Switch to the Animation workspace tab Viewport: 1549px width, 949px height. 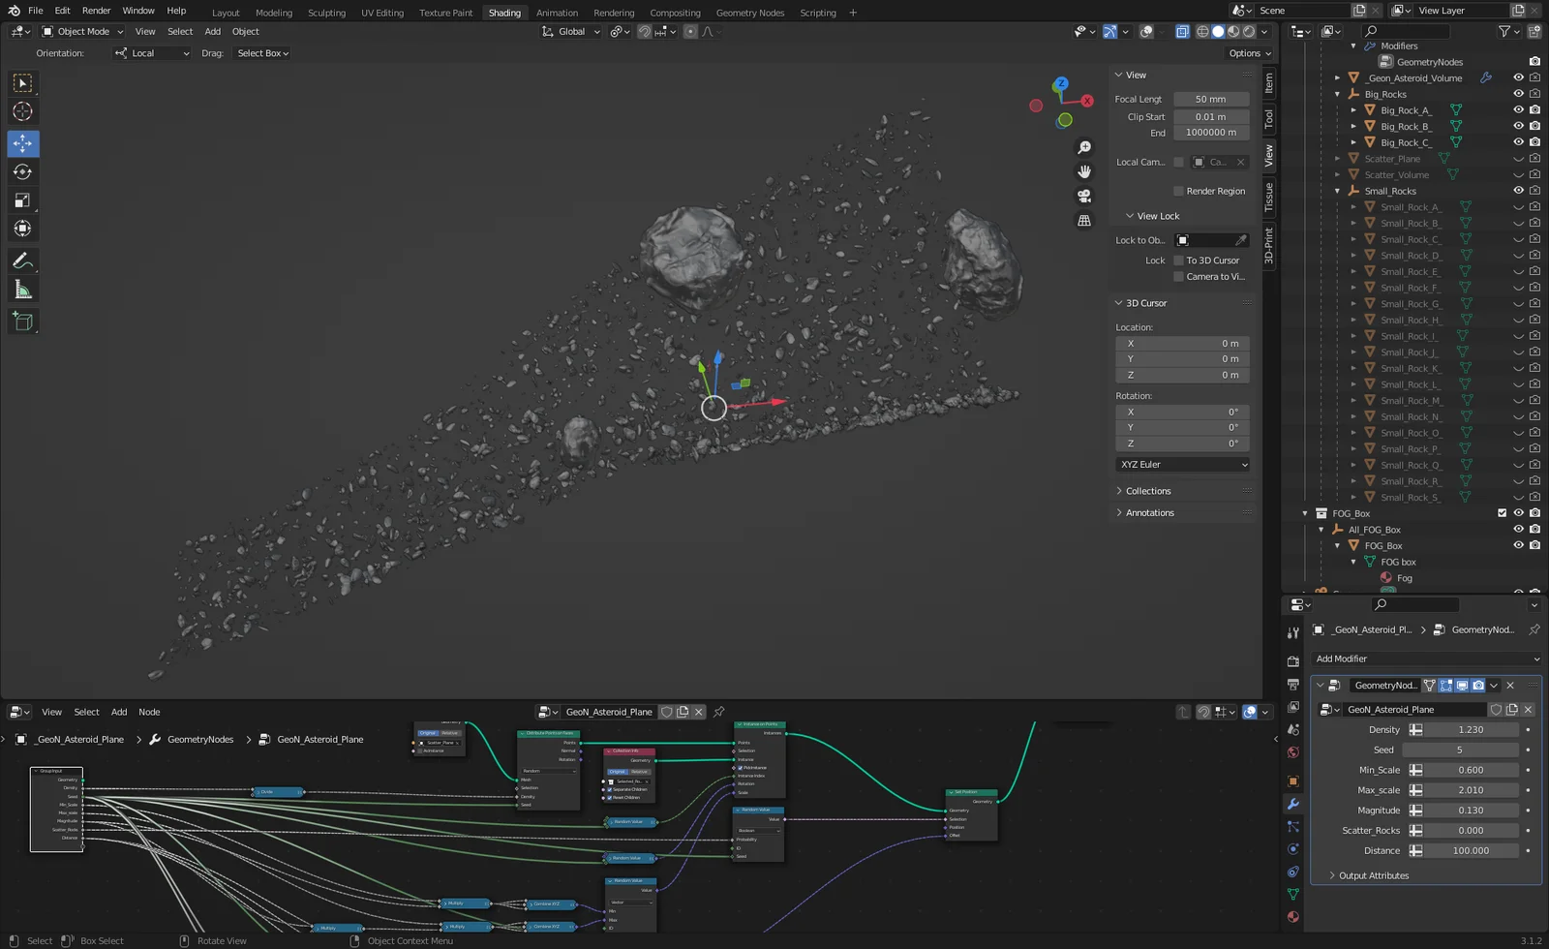[557, 13]
